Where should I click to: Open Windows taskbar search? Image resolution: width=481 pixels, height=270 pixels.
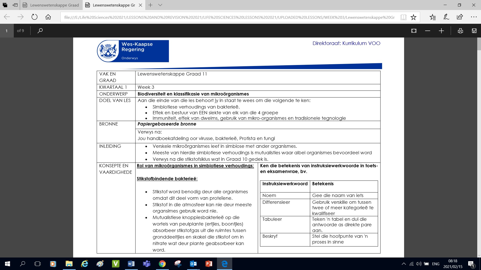tap(23, 264)
